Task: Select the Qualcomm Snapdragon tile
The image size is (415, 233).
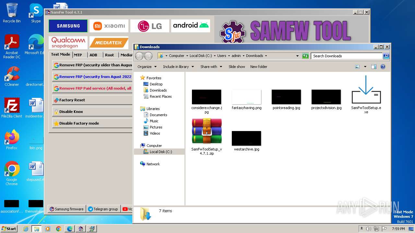Action: pos(68,42)
